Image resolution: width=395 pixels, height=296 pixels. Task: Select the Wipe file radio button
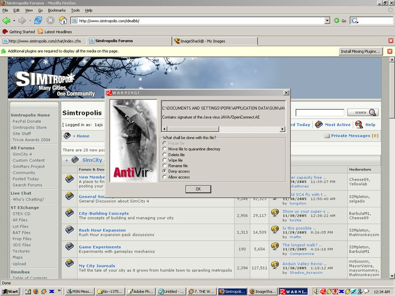tap(164, 160)
